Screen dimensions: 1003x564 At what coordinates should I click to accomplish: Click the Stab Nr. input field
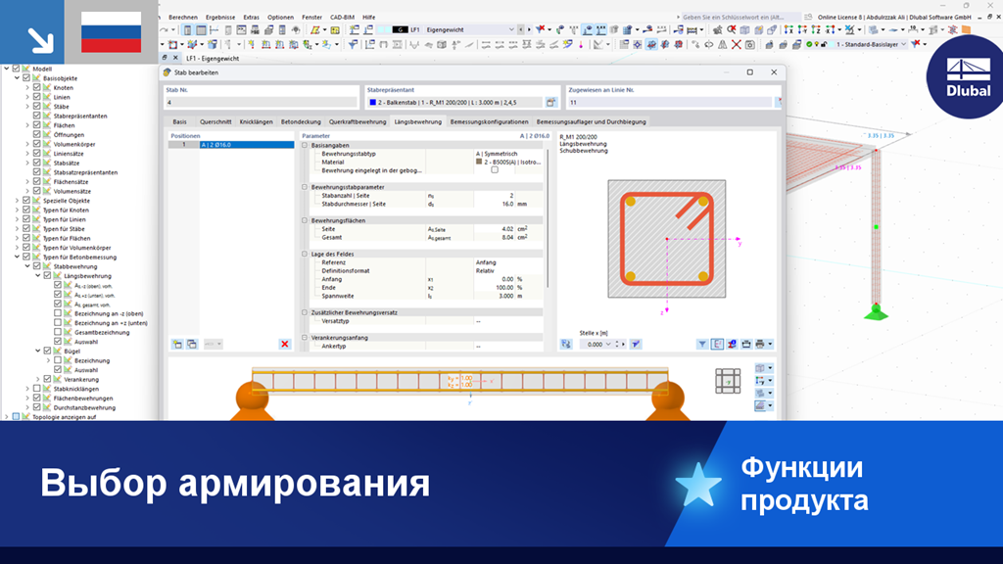tap(261, 102)
